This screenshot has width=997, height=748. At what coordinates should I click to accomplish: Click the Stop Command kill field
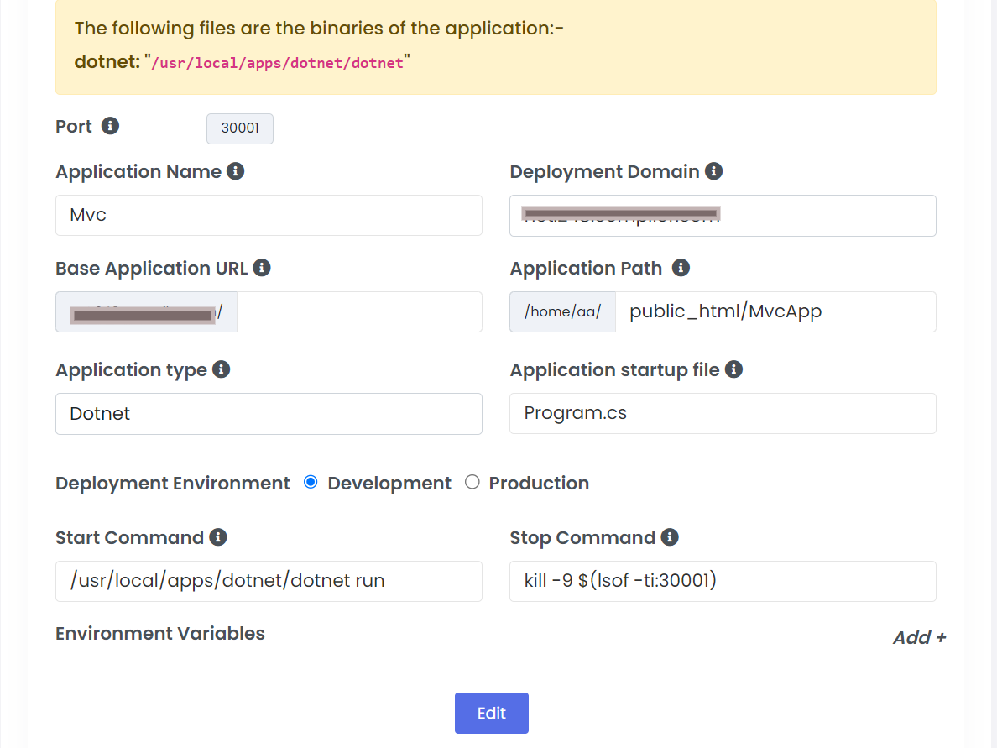(723, 581)
